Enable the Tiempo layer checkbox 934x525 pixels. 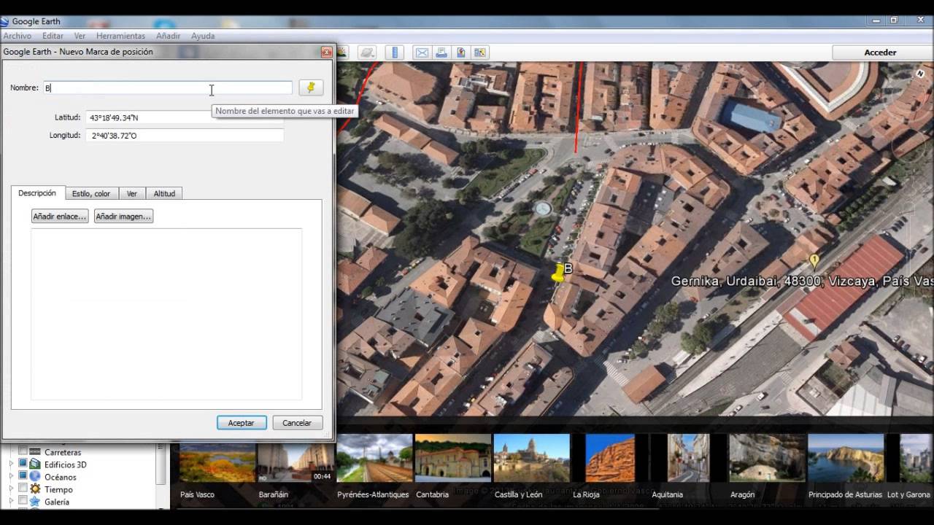(23, 489)
